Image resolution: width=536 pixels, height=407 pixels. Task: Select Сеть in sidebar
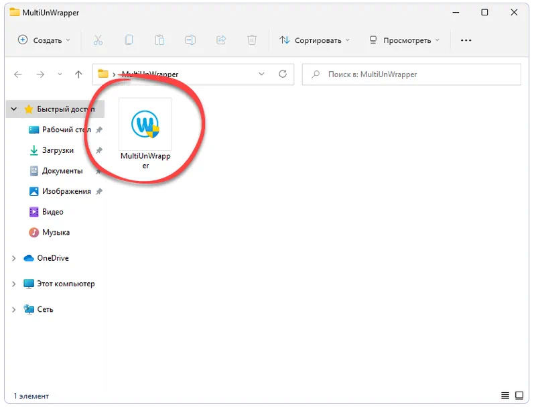(x=45, y=309)
